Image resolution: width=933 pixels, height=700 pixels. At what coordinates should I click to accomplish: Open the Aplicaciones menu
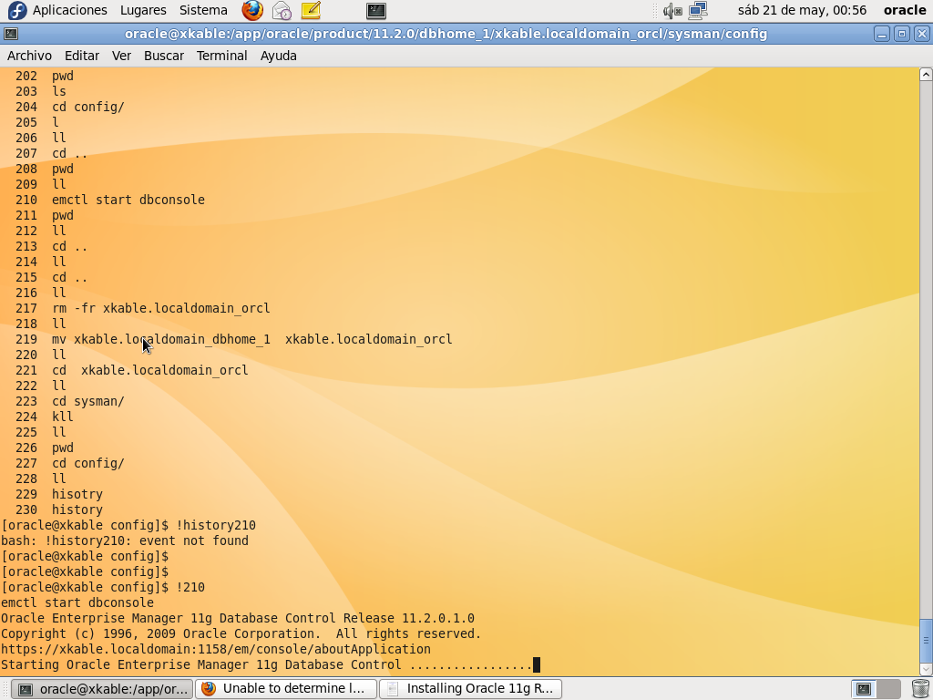[69, 10]
